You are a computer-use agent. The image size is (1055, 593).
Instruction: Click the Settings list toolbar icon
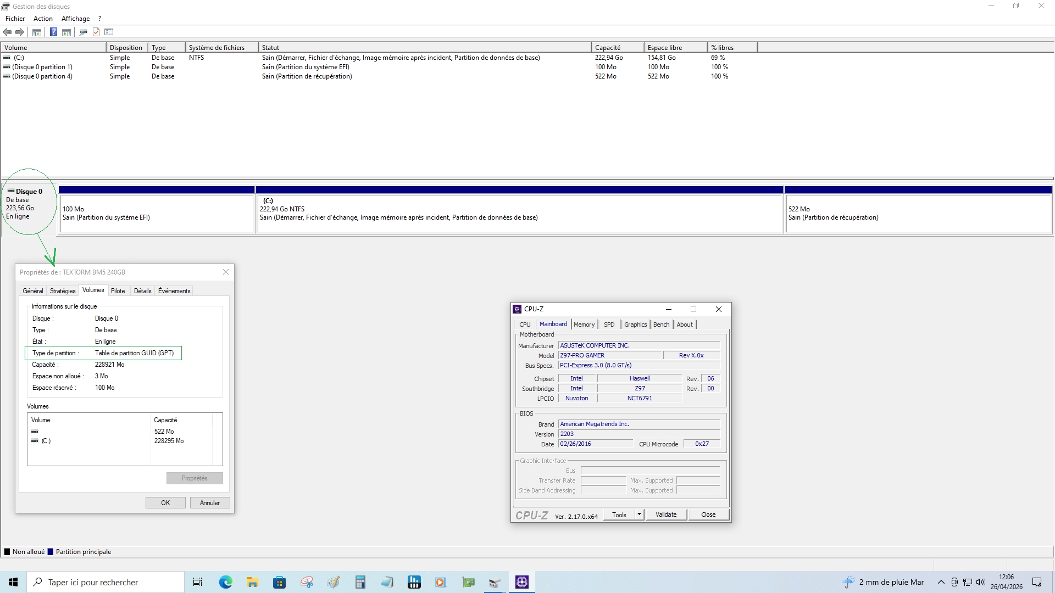coord(109,32)
